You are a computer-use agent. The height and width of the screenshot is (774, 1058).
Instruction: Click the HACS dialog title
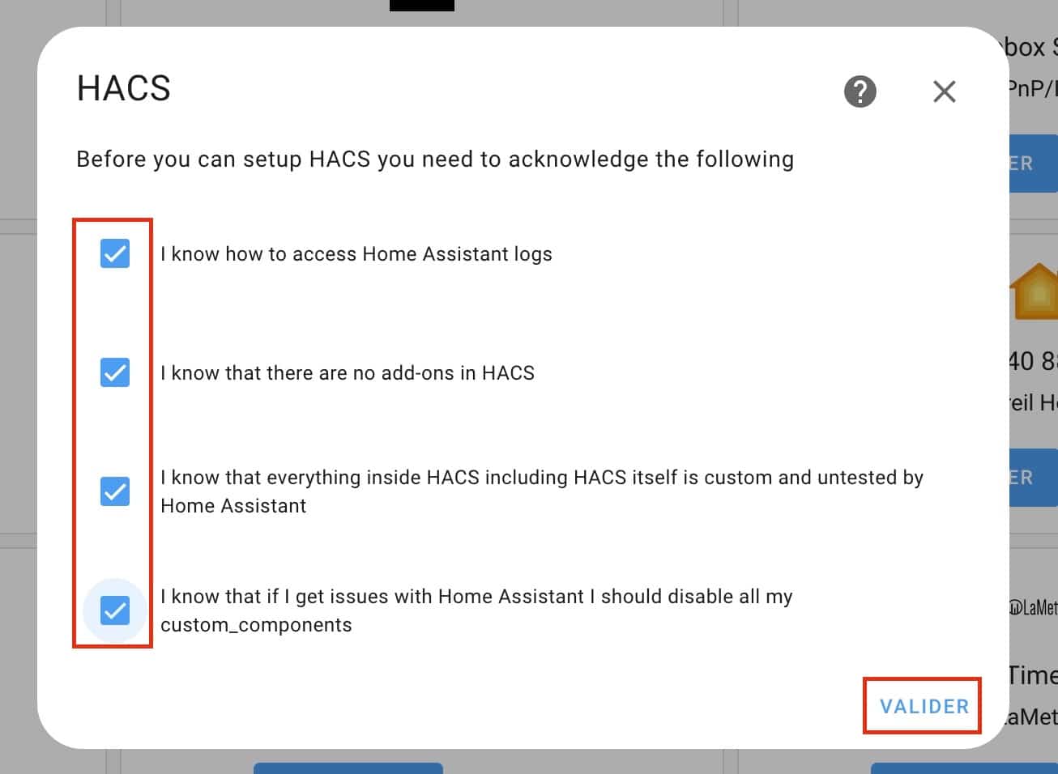[124, 88]
